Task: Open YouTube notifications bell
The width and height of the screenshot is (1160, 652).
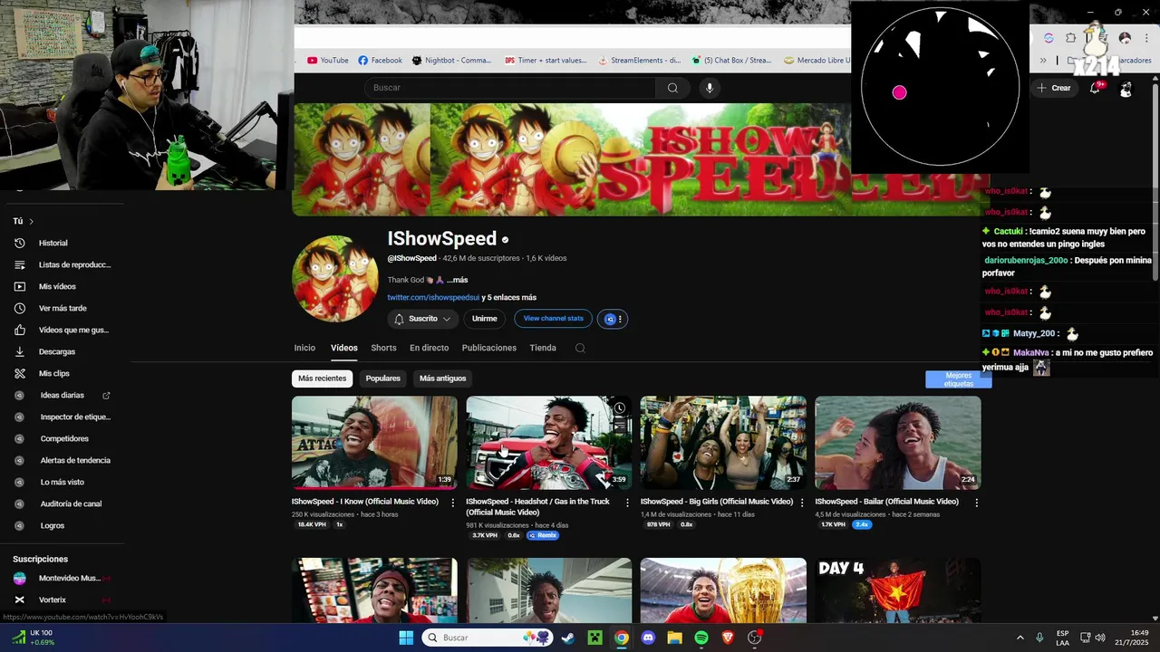Action: pos(1096,88)
